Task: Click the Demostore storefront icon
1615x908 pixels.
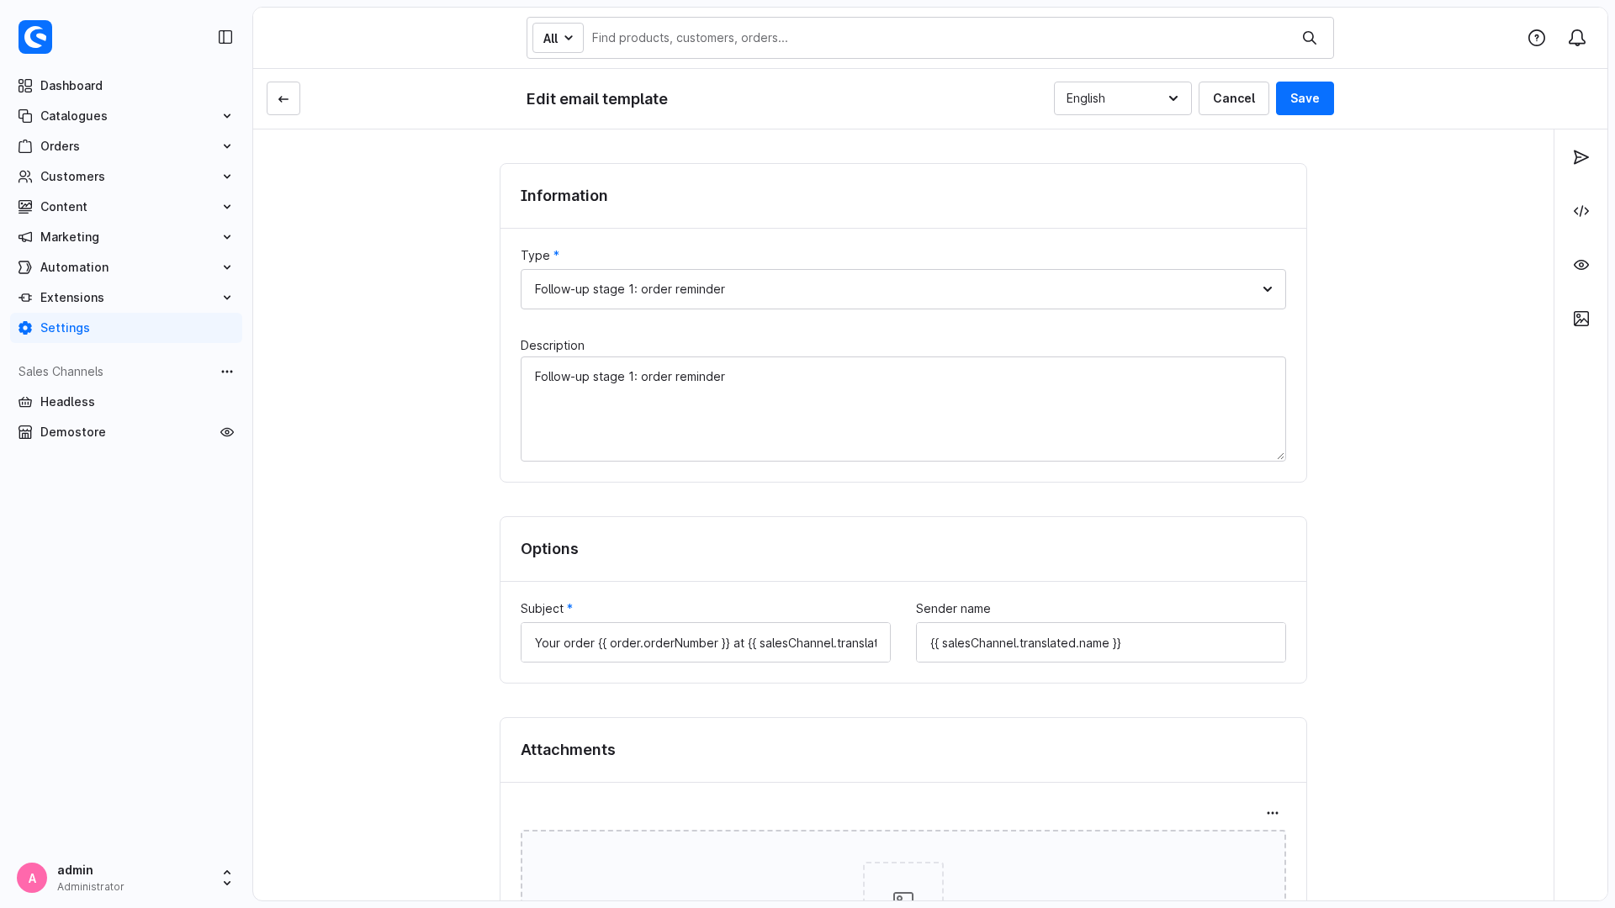Action: click(x=25, y=432)
